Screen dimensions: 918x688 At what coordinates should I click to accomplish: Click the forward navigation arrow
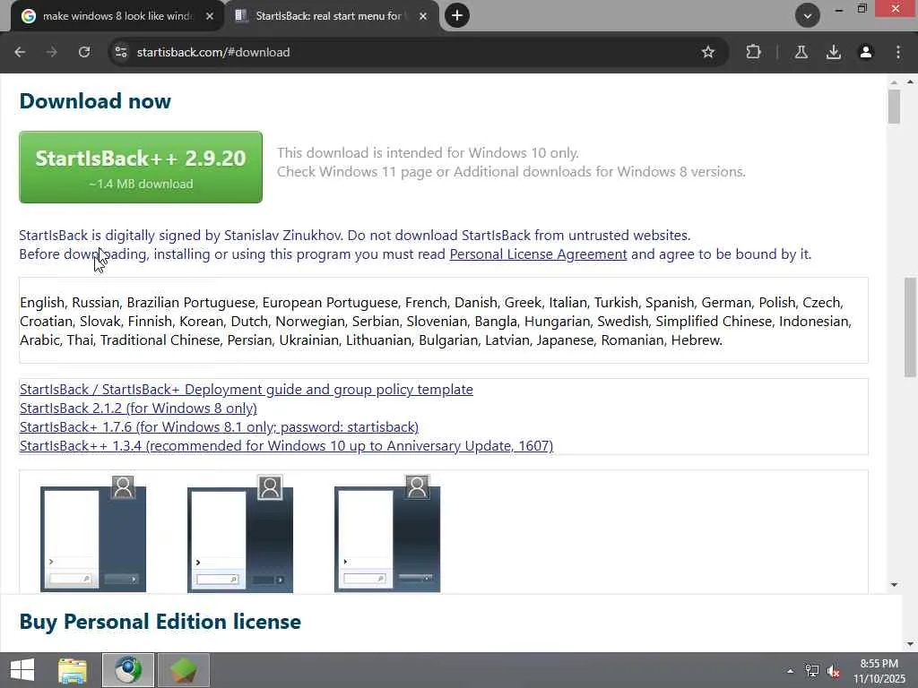(51, 52)
